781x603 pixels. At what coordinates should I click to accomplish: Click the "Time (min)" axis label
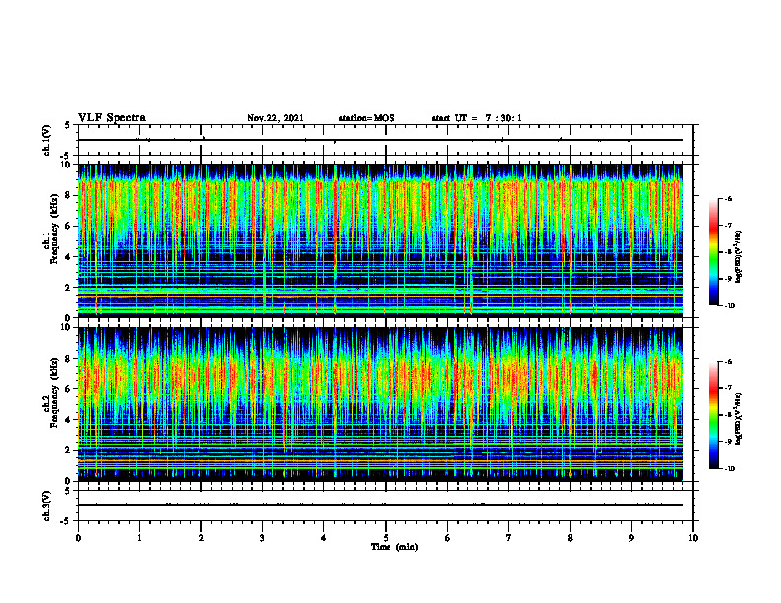pyautogui.click(x=394, y=547)
